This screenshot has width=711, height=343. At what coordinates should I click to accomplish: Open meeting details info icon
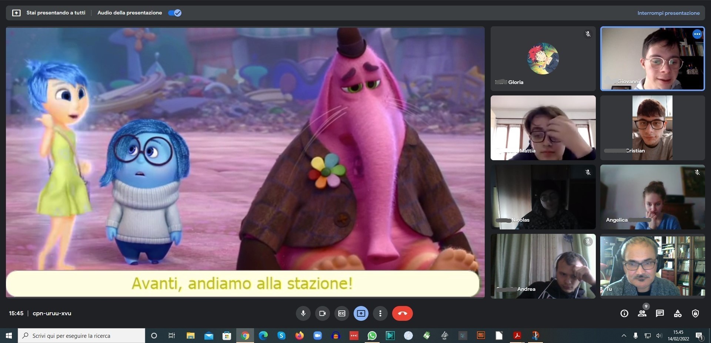(624, 313)
